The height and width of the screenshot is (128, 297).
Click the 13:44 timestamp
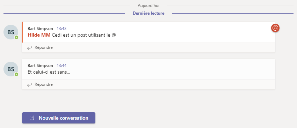tap(61, 66)
